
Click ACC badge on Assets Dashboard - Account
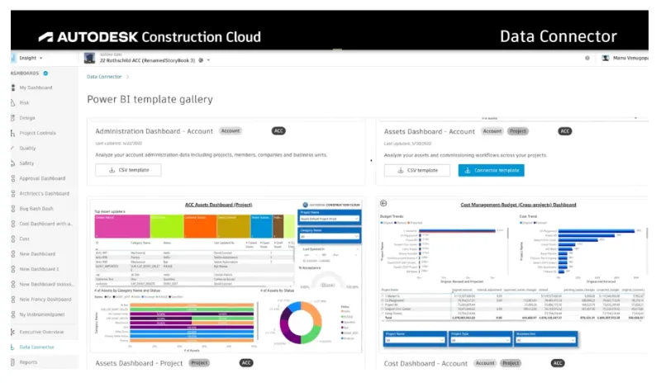pyautogui.click(x=565, y=131)
